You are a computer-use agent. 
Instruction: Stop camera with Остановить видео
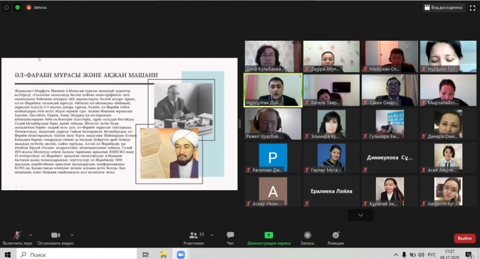coord(55,236)
